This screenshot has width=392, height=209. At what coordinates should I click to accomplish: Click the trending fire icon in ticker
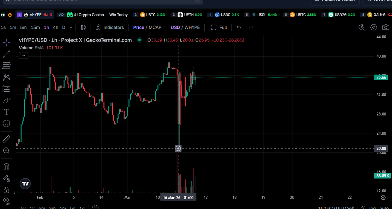(x=10, y=15)
